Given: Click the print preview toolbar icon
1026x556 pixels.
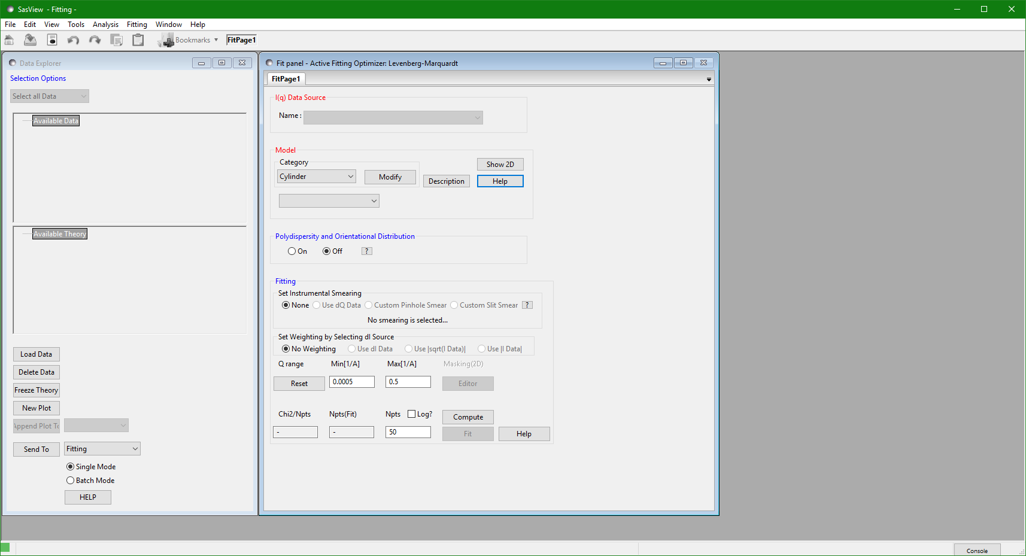Looking at the screenshot, I should click(x=52, y=40).
